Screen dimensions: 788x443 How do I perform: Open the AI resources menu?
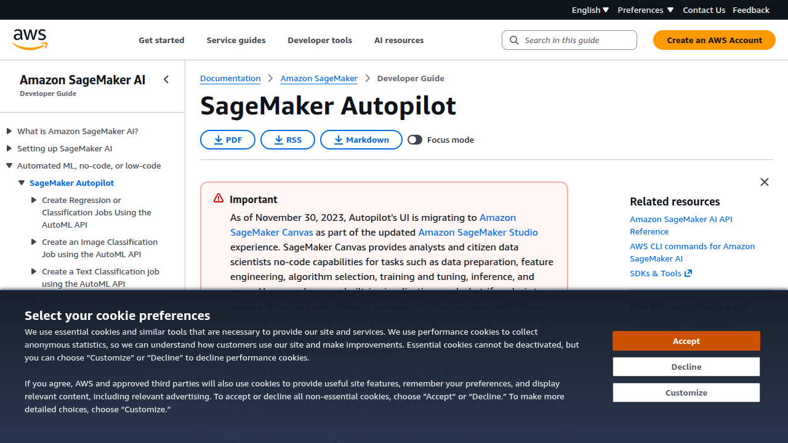click(x=399, y=40)
